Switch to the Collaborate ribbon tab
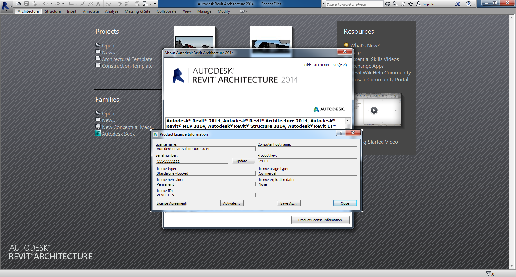The width and height of the screenshot is (516, 277). pos(166,11)
